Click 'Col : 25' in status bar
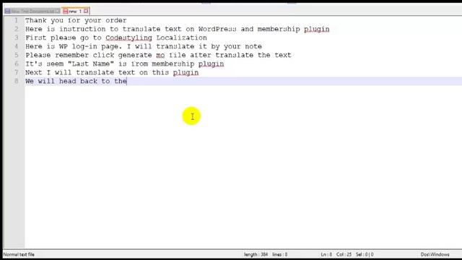This screenshot has height=260, width=462. (344, 254)
